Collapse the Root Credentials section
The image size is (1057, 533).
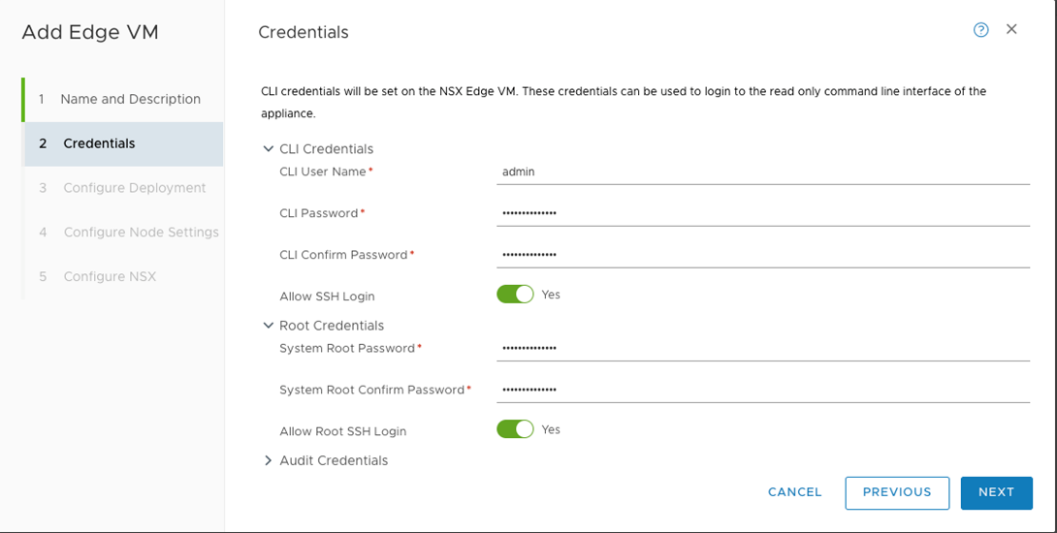click(x=269, y=326)
